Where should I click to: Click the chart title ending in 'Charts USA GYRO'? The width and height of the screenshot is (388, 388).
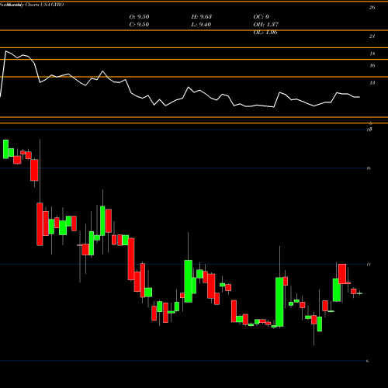32,5
